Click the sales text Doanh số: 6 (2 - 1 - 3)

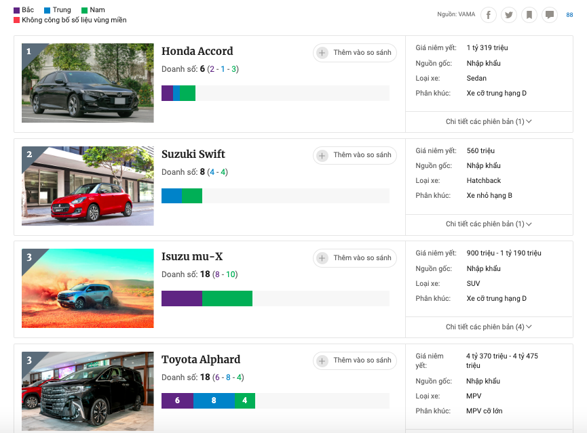tap(200, 69)
